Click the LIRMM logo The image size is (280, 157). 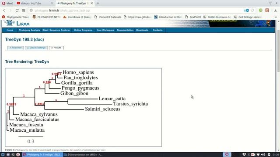17,23
